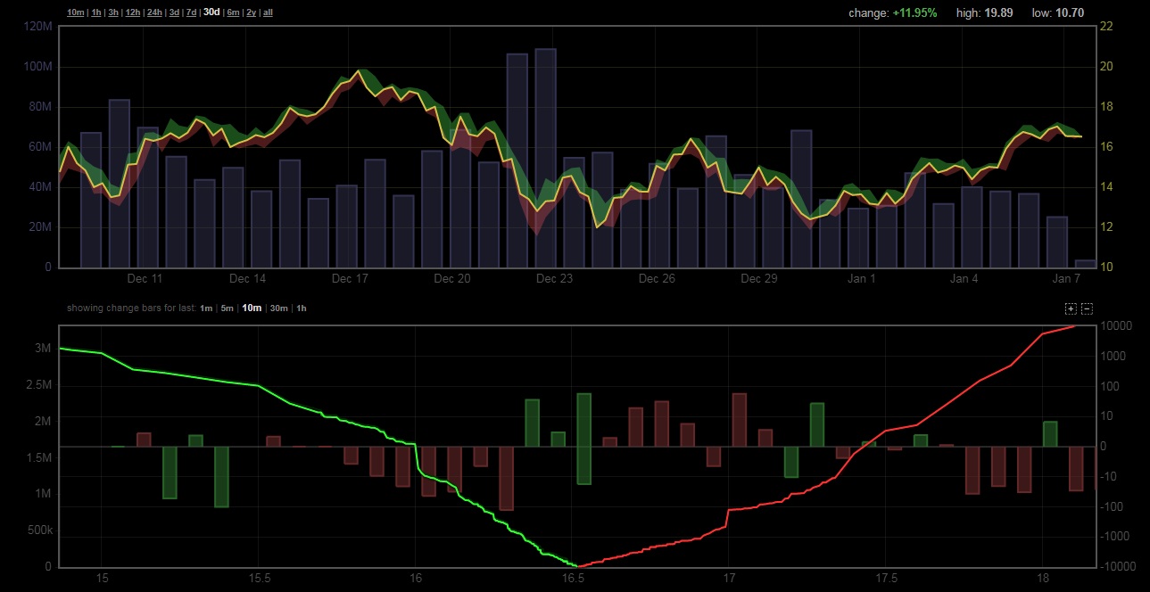Show all available price history
1150x592 pixels.
(268, 12)
